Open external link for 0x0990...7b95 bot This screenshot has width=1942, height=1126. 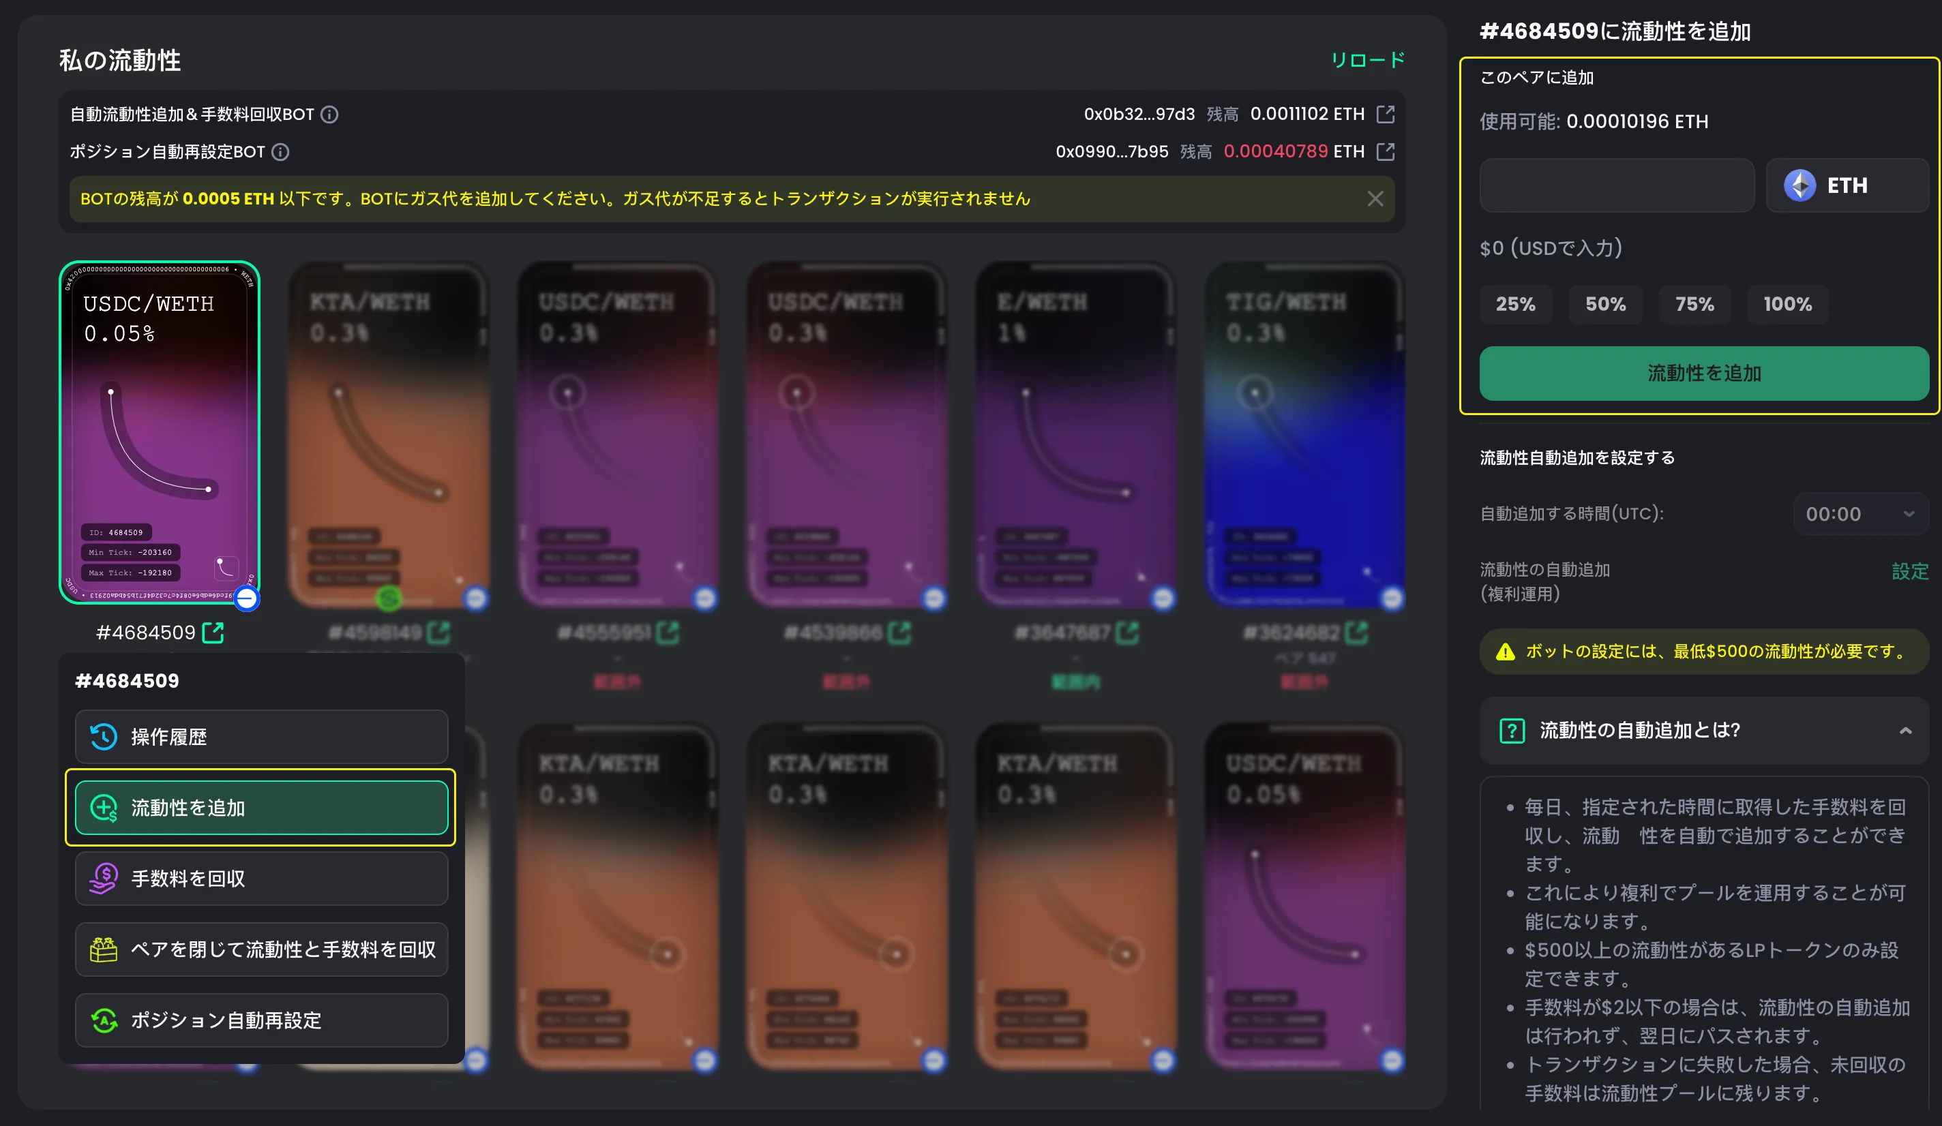pos(1386,152)
